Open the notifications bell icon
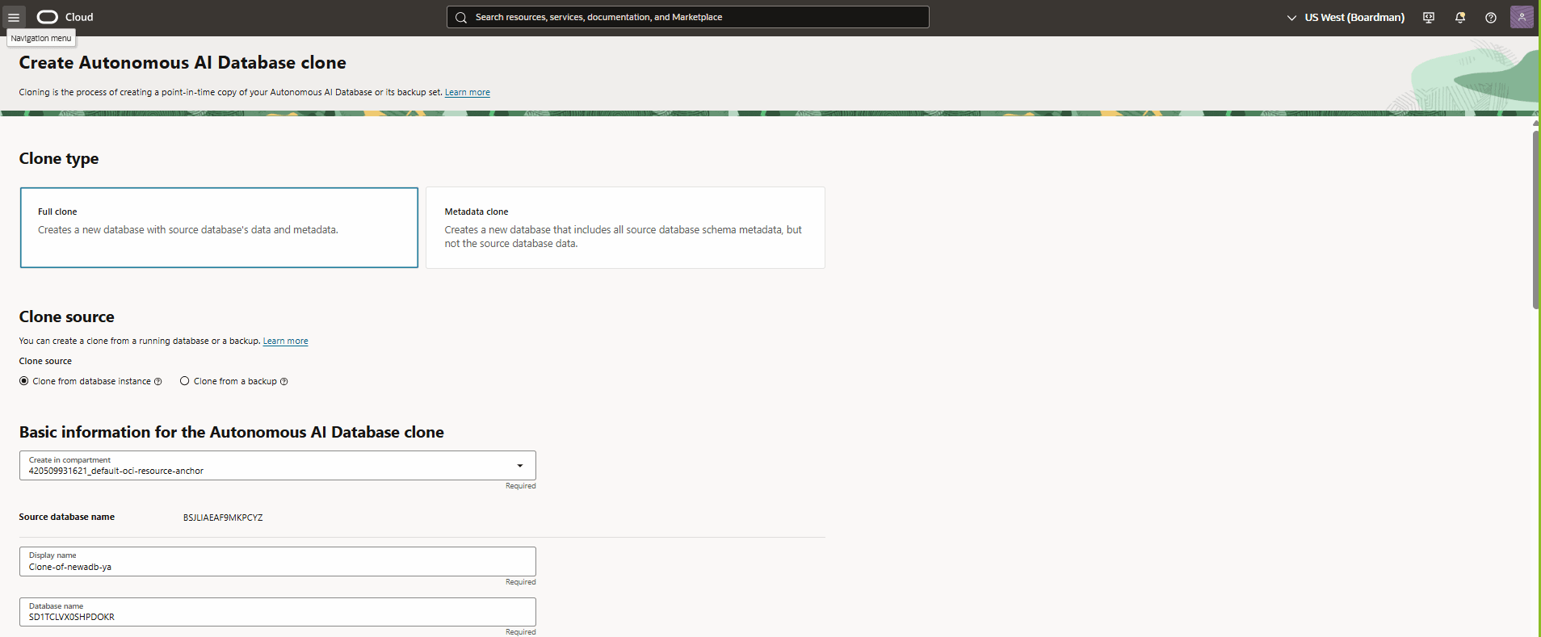 (x=1460, y=17)
